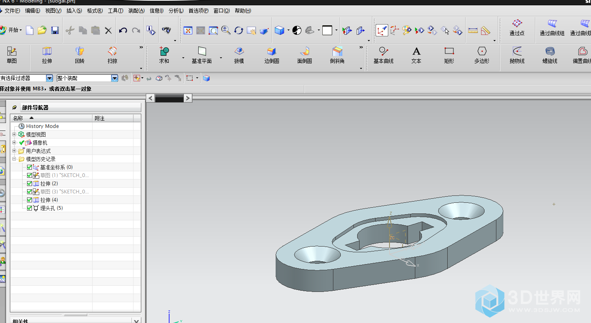591x323 pixels.
Task: Select the Chamfer (倒斜角) tool
Action: coord(337,55)
